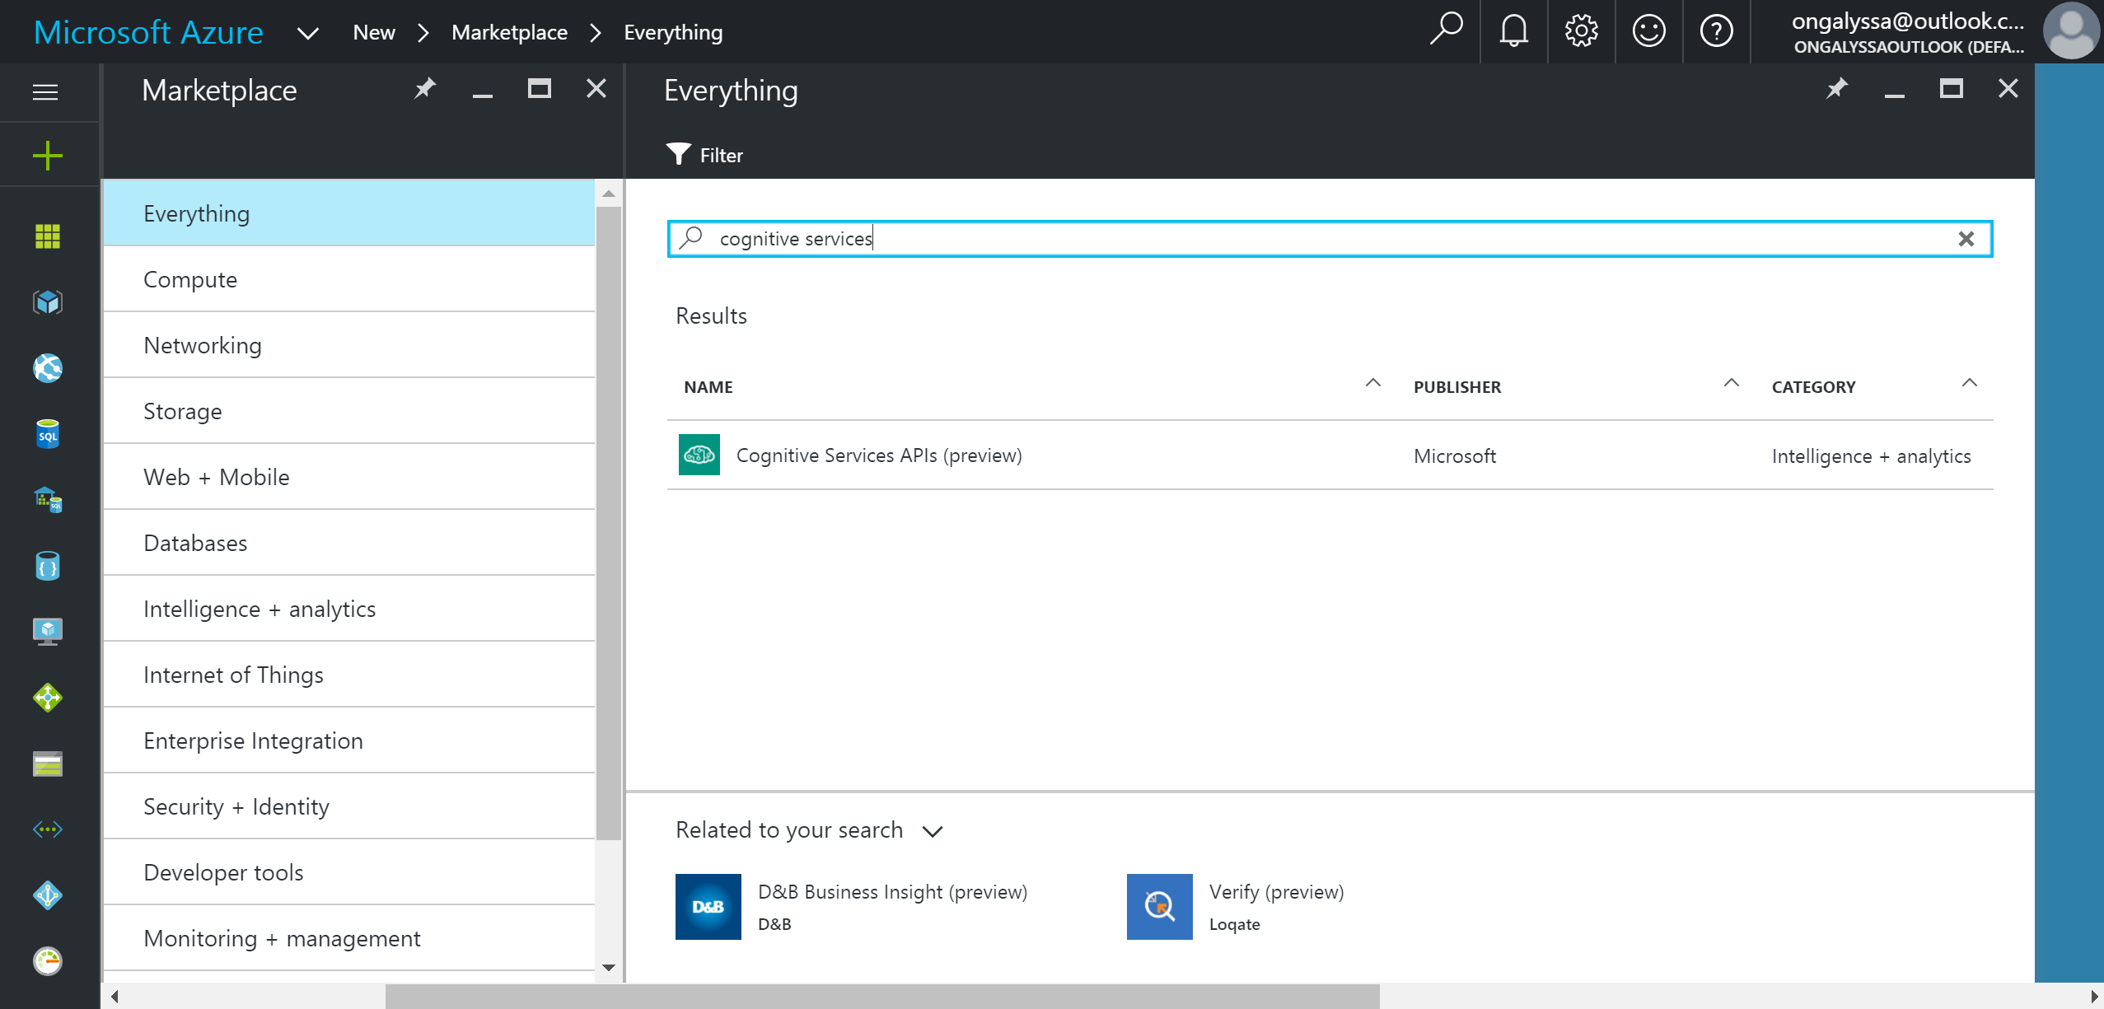Open SQL databases icon in sidebar

coord(48,434)
